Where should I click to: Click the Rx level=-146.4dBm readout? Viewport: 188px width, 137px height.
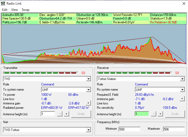click(90, 22)
